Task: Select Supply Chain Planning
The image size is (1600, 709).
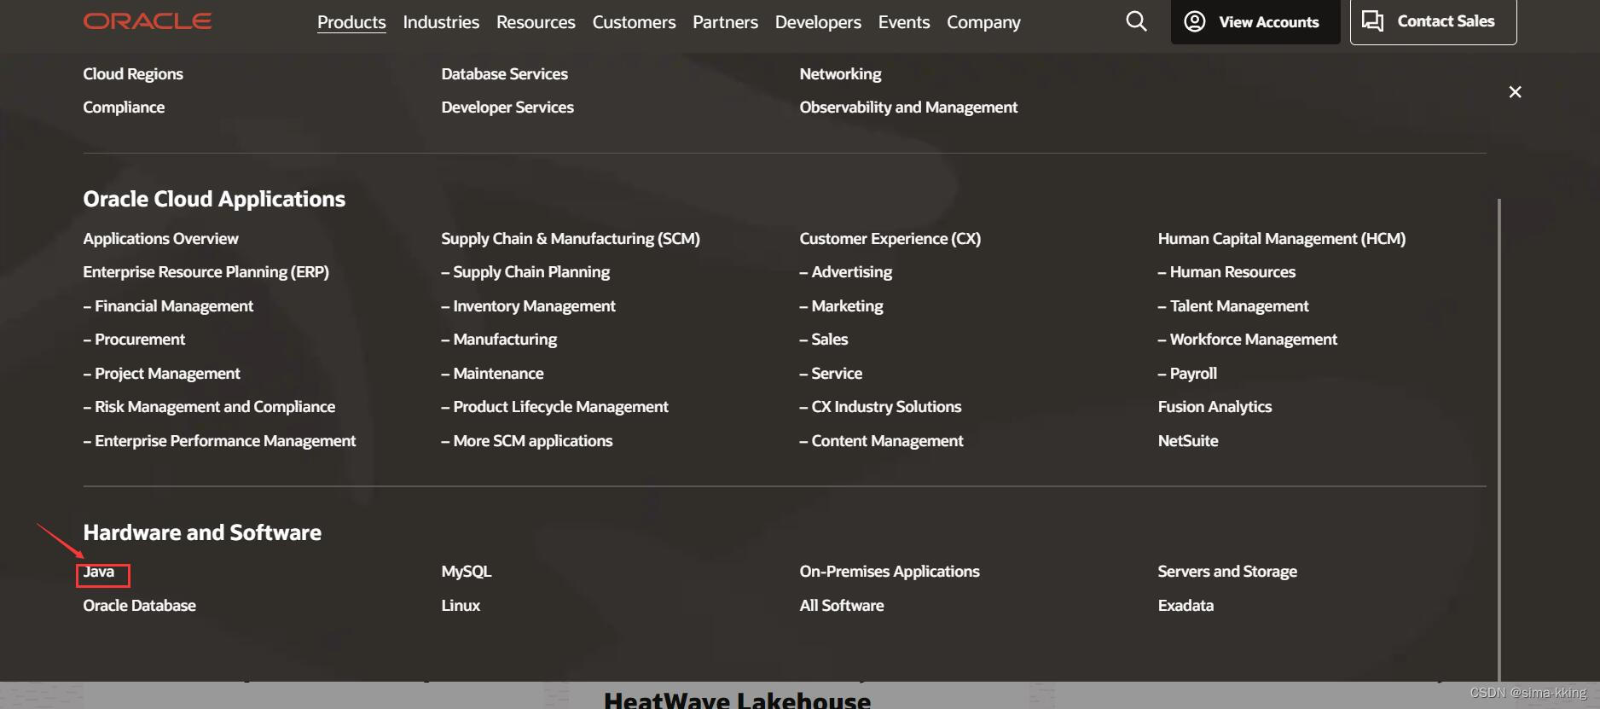Action: 525,272
